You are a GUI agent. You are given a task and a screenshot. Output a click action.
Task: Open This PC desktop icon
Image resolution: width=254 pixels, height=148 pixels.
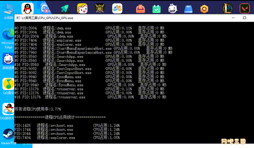(x=9, y=11)
